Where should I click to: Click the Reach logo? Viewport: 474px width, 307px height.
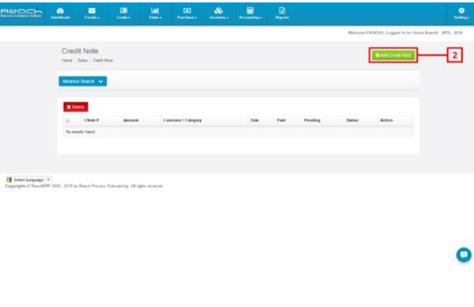coord(21,13)
